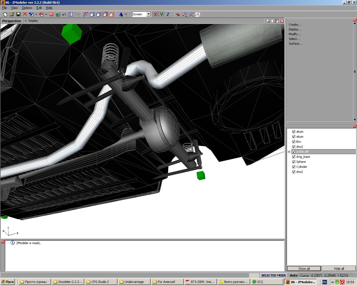Click the Undo arrow icon
Image resolution: width=357 pixels, height=286 pixels.
(64, 14)
